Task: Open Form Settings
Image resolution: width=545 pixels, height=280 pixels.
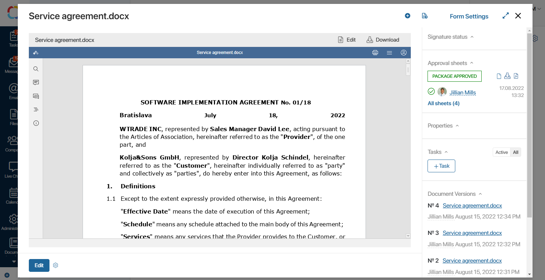Action: pos(469,16)
